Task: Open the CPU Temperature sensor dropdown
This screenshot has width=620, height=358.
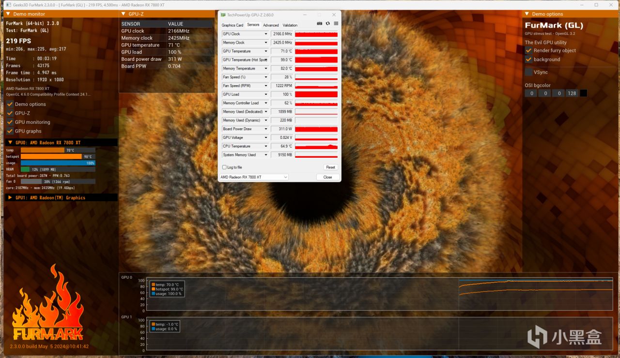Action: point(265,146)
